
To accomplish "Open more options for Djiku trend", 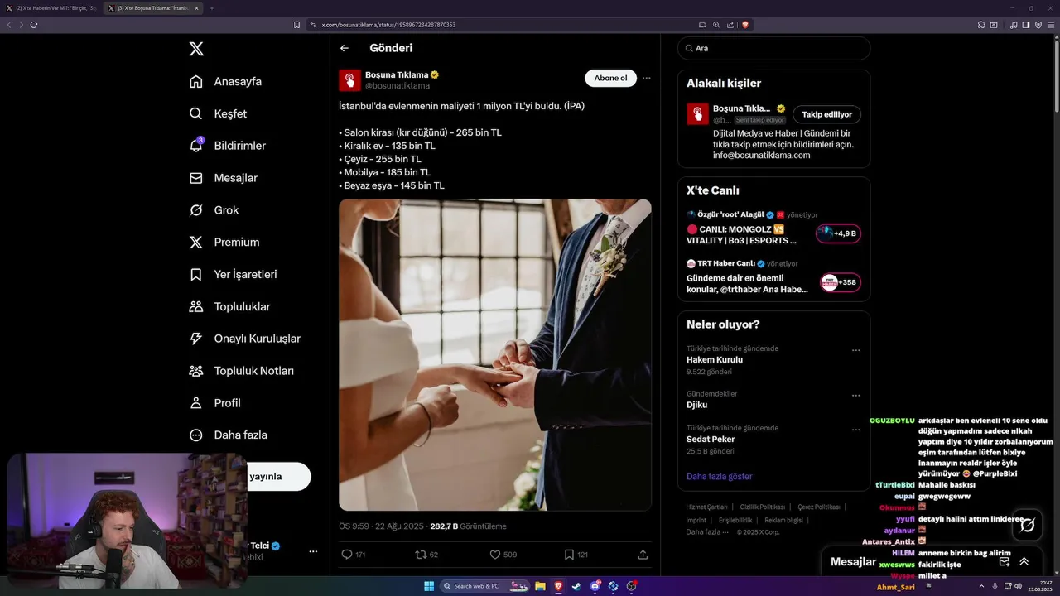I will click(x=855, y=396).
